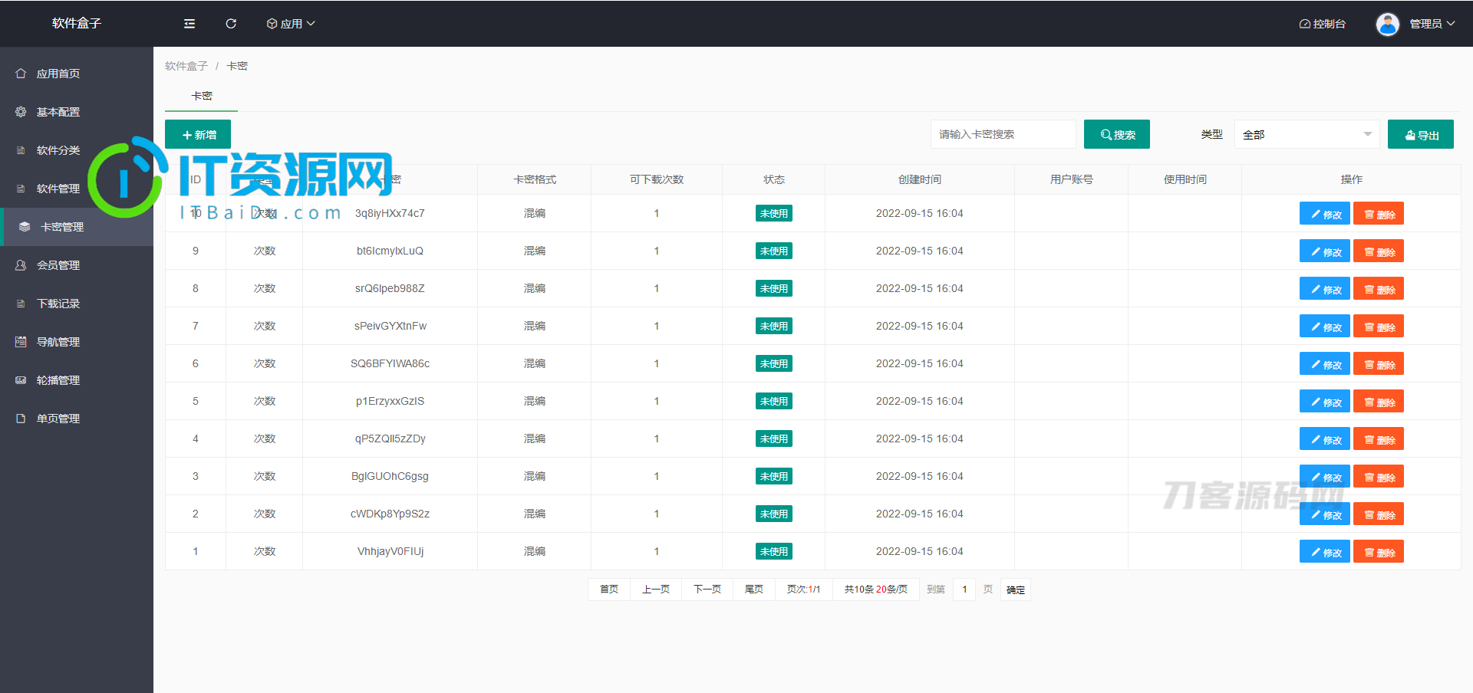Screen dimensions: 1473x693
Task: Click 删除 for card bt6IcmylxLuQ
Action: tap(1379, 251)
